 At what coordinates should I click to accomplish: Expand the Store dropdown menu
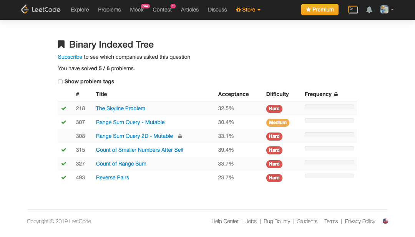(248, 10)
